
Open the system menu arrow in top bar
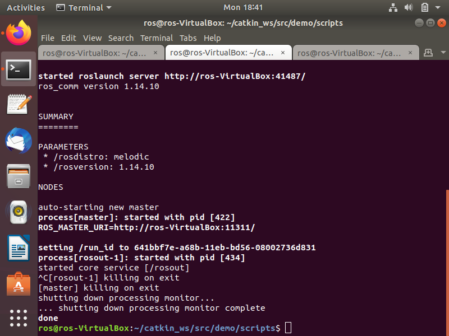pos(438,7)
